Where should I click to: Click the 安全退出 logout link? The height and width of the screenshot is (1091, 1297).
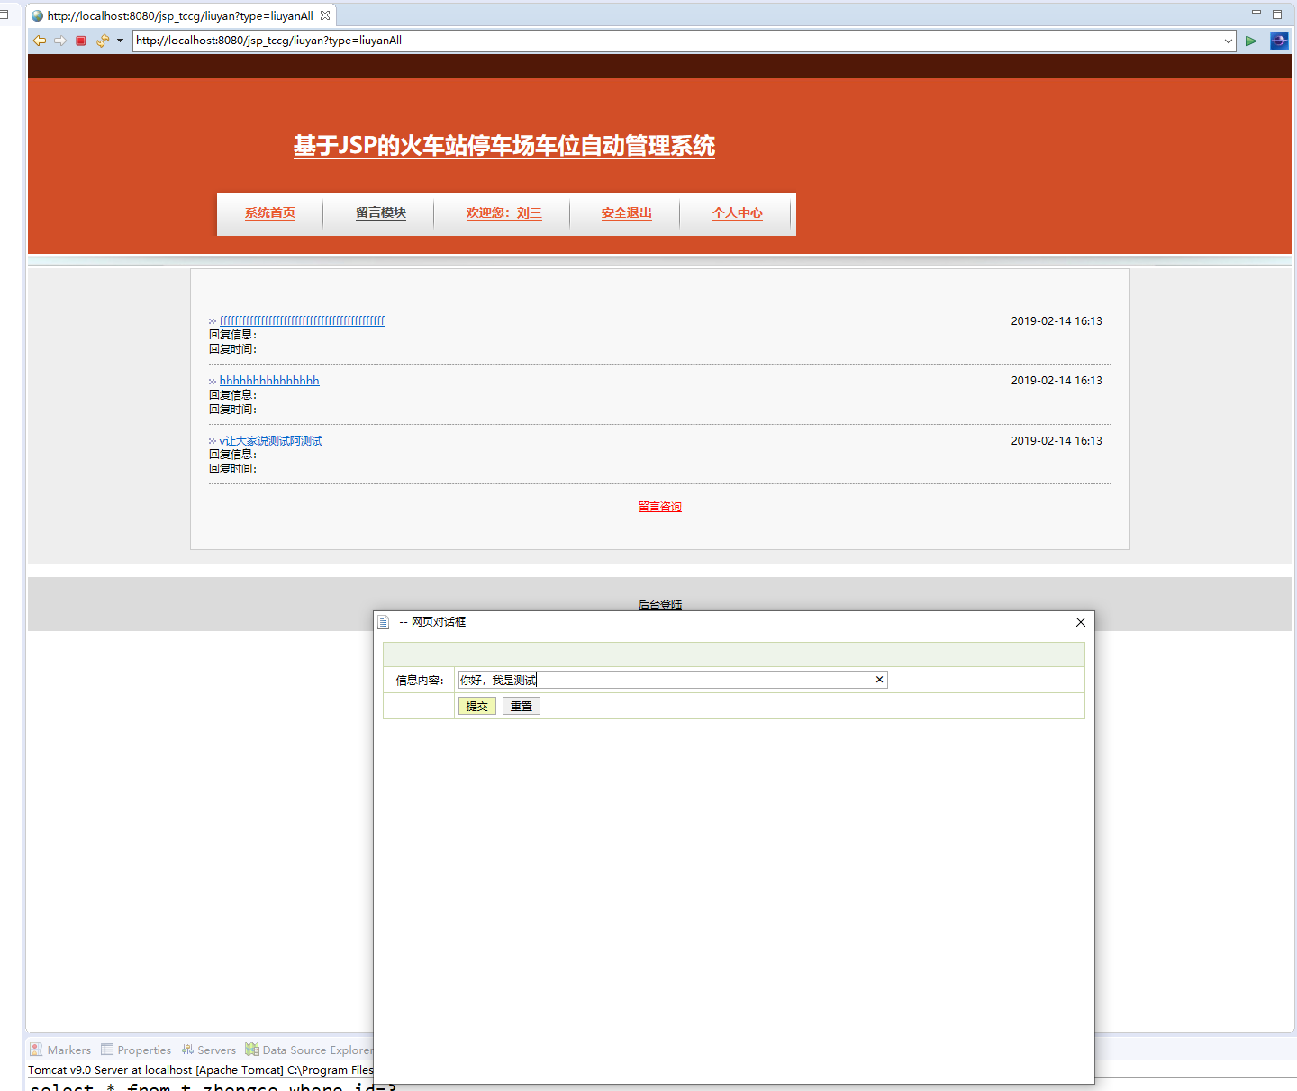click(x=626, y=213)
